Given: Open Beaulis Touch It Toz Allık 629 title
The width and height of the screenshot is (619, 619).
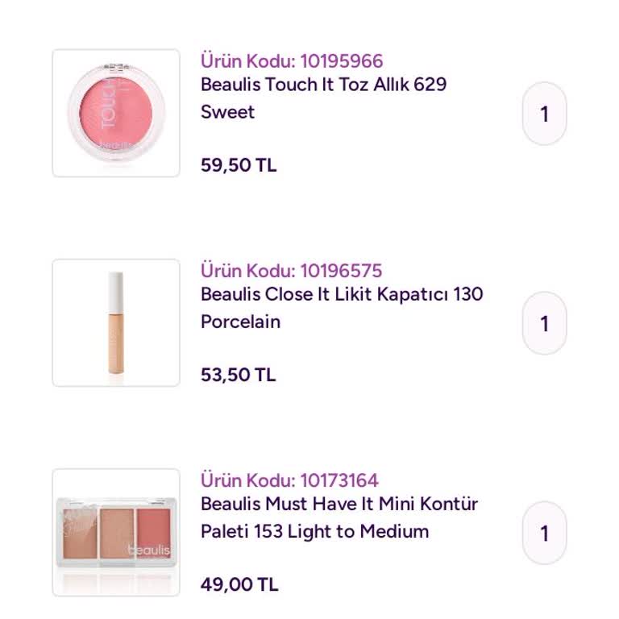Looking at the screenshot, I should [x=323, y=85].
